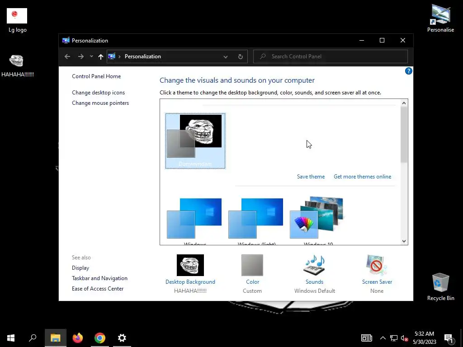Click Get more themes online
This screenshot has width=463, height=347.
(362, 177)
